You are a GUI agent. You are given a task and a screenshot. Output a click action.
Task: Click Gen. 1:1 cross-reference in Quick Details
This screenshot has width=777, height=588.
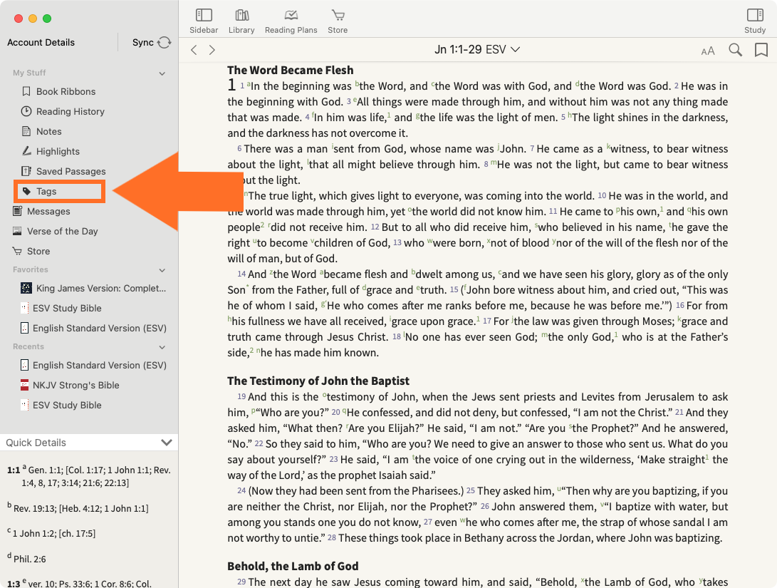(x=45, y=470)
